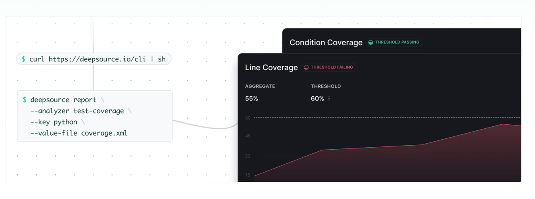The height and width of the screenshot is (199, 535).
Task: Open the Line Coverage card heading
Action: 271,67
